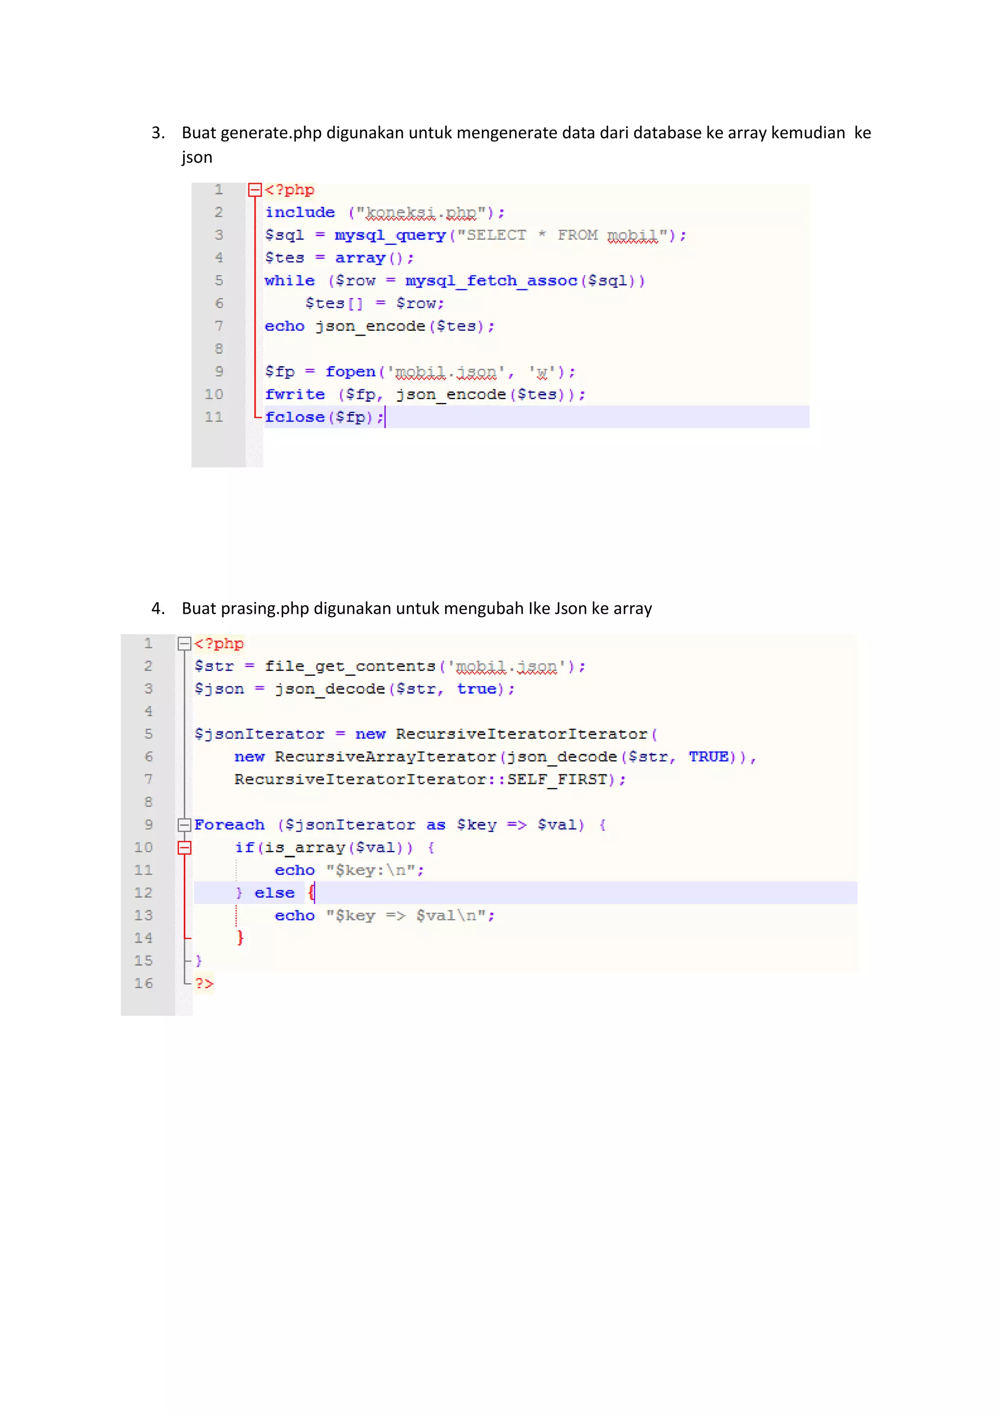Click the line $tes = array();
The height and width of the screenshot is (1415, 1001).
click(339, 258)
